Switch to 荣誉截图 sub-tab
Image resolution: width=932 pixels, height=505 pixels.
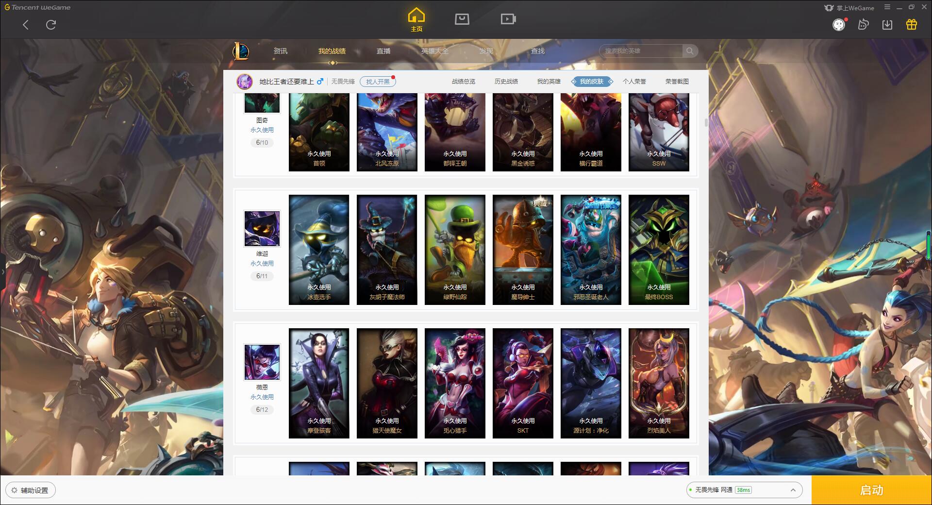tap(677, 82)
